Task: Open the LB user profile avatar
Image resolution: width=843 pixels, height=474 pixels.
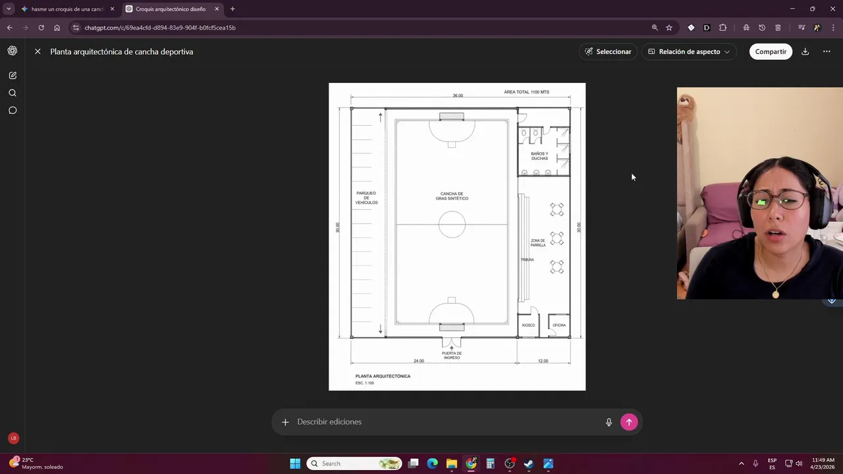Action: click(13, 438)
